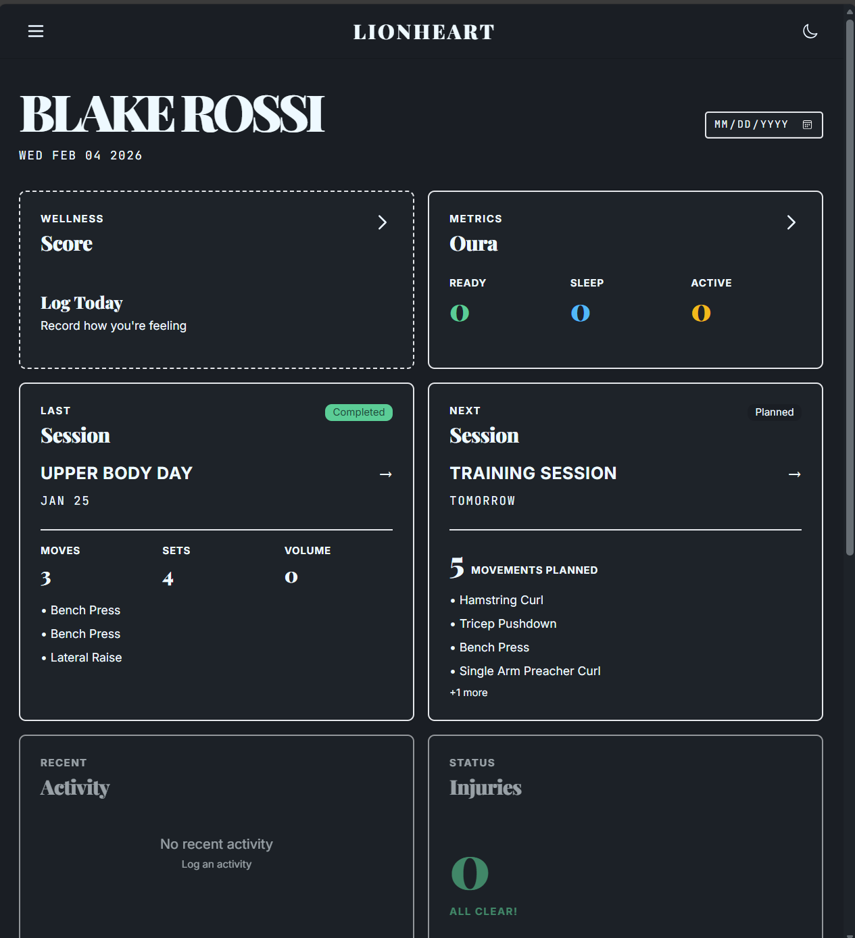855x938 pixels.
Task: Click the yellow Active score value
Action: tap(701, 313)
